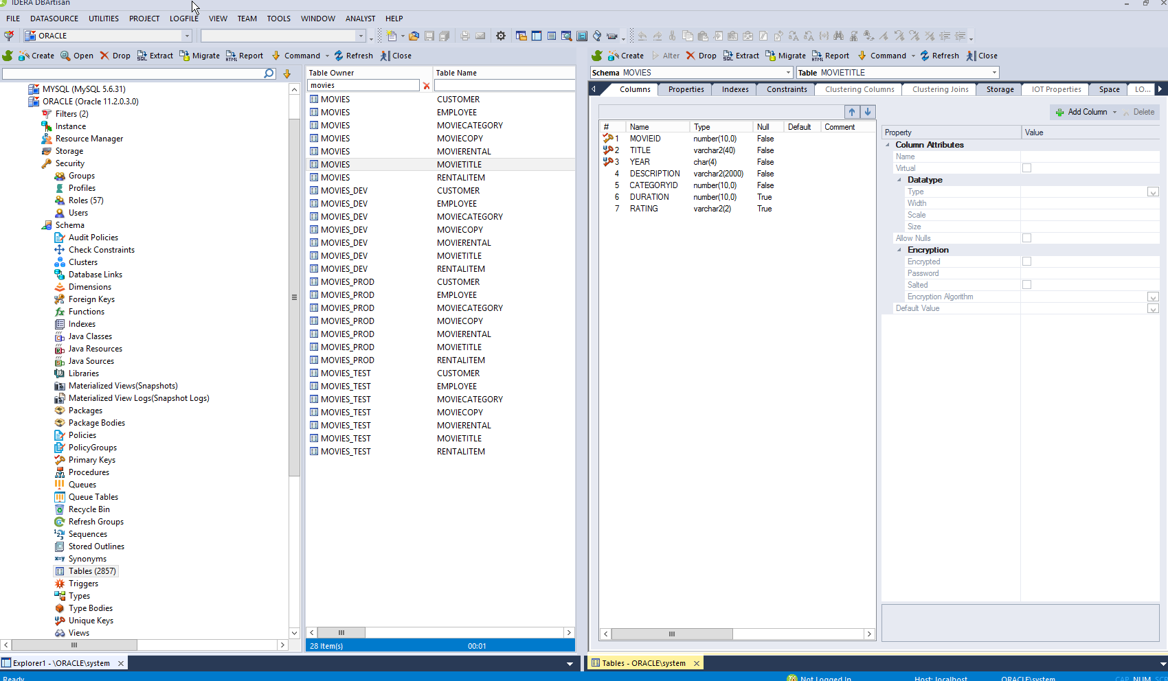Click the table list horizontal scrollbar thumb
This screenshot has height=681, width=1168.
pos(341,632)
